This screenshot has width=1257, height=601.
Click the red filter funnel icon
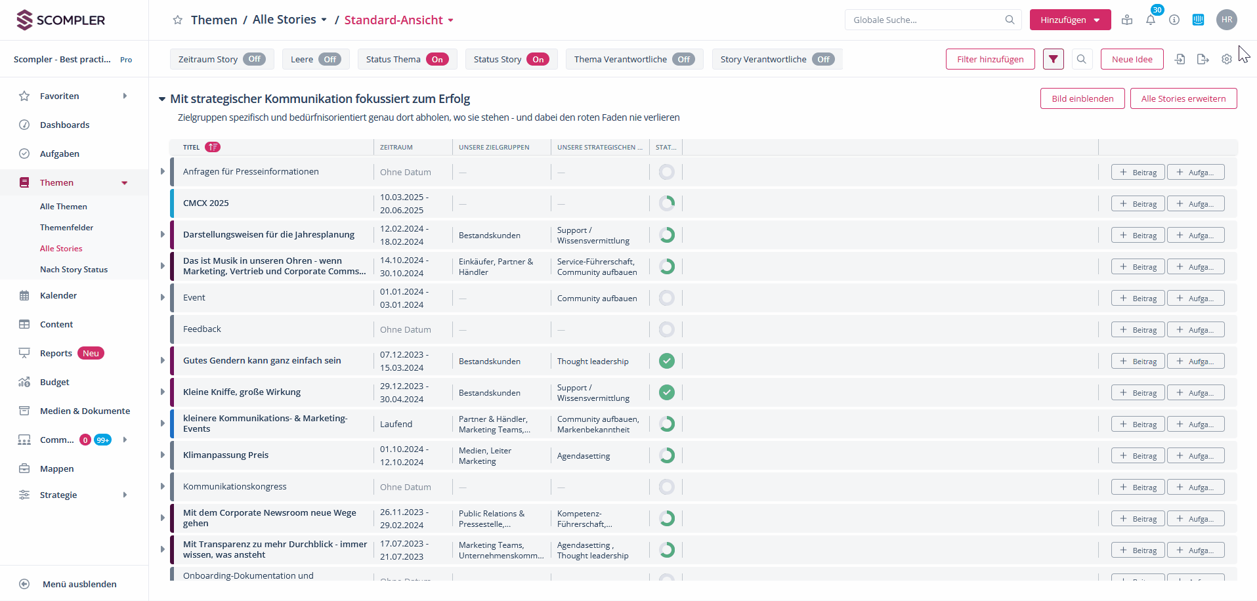tap(1053, 59)
